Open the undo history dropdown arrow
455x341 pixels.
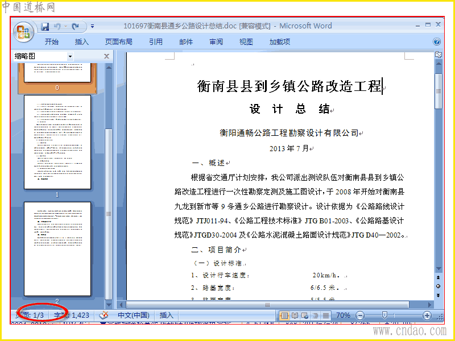click(x=66, y=26)
